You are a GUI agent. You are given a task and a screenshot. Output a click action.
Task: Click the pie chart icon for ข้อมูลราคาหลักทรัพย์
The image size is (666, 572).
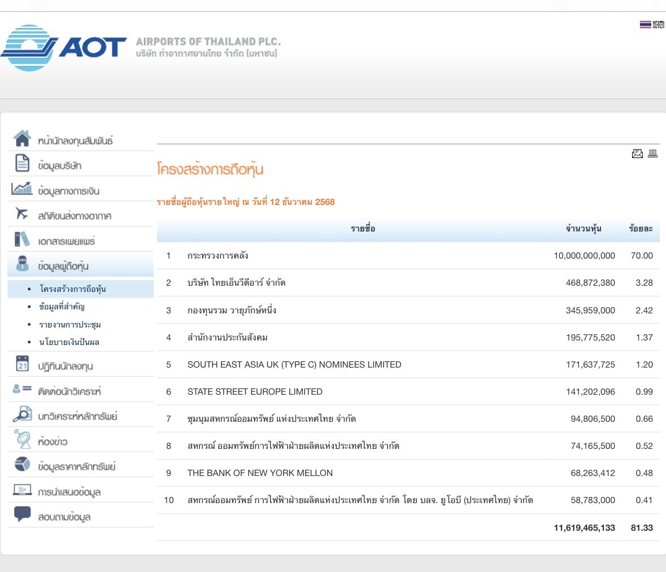click(22, 464)
